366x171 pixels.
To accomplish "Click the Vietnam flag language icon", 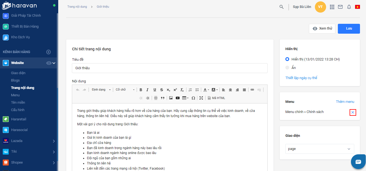I will coord(358,7).
